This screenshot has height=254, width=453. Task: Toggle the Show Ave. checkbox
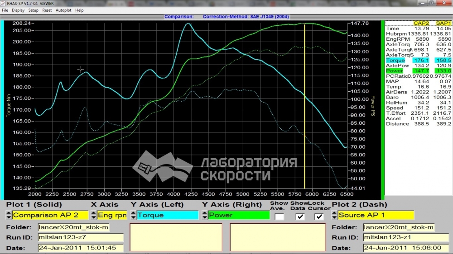279,216
